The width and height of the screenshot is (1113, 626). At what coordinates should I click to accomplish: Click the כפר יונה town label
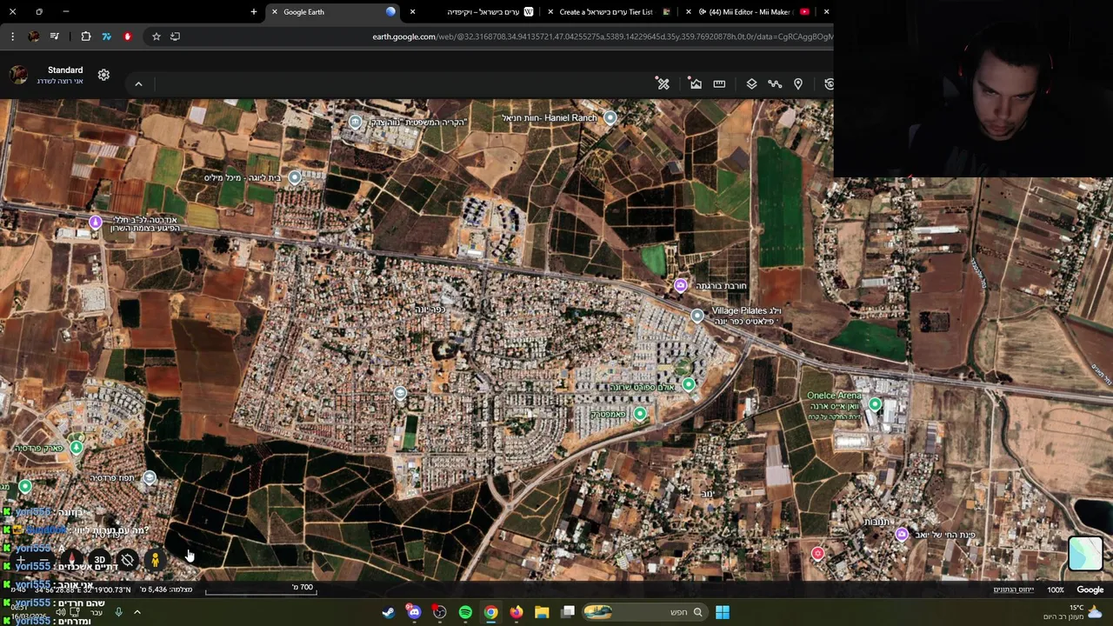[x=430, y=310]
